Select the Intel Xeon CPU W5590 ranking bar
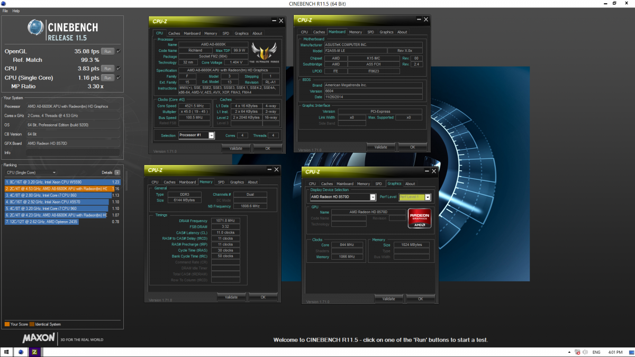Image resolution: width=635 pixels, height=357 pixels. pos(62,182)
